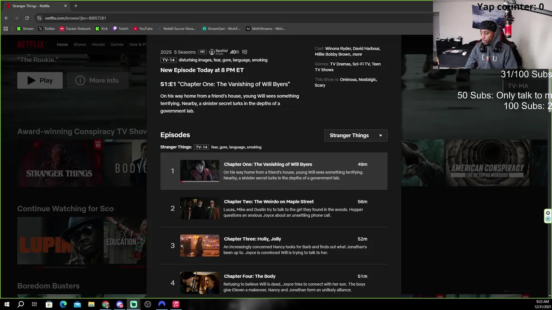Click the episode 1 title text

pos(268,164)
